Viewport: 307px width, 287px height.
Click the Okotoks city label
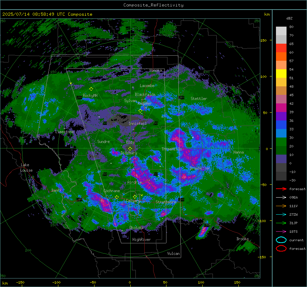136,227
